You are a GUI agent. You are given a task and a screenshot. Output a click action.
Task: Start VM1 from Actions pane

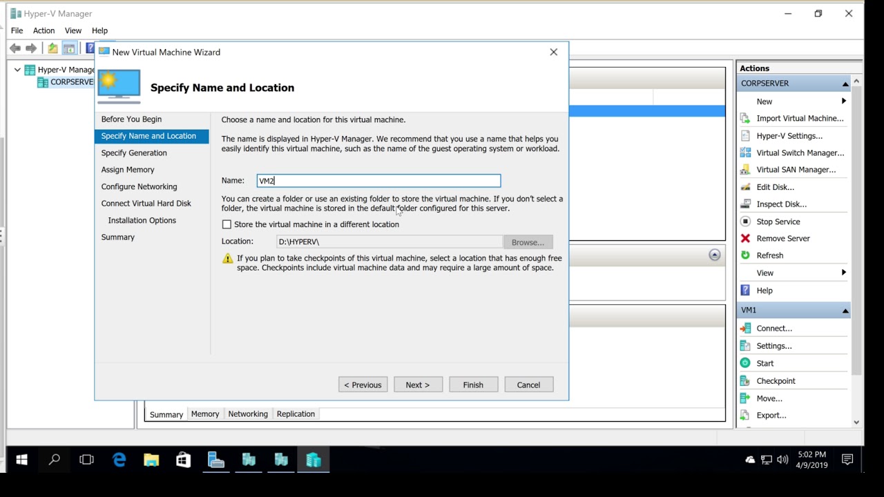tap(765, 363)
